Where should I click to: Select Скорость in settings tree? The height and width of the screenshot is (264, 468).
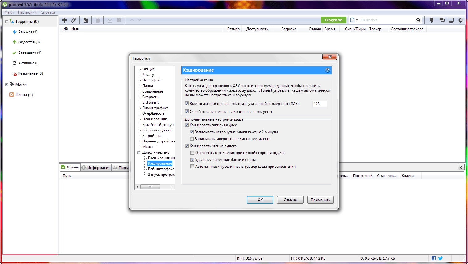click(x=150, y=97)
